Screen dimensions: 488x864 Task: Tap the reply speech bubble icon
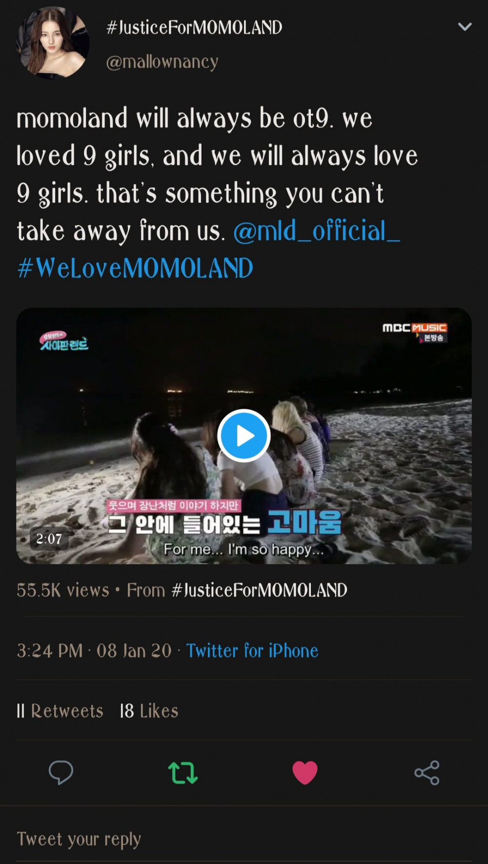(61, 773)
